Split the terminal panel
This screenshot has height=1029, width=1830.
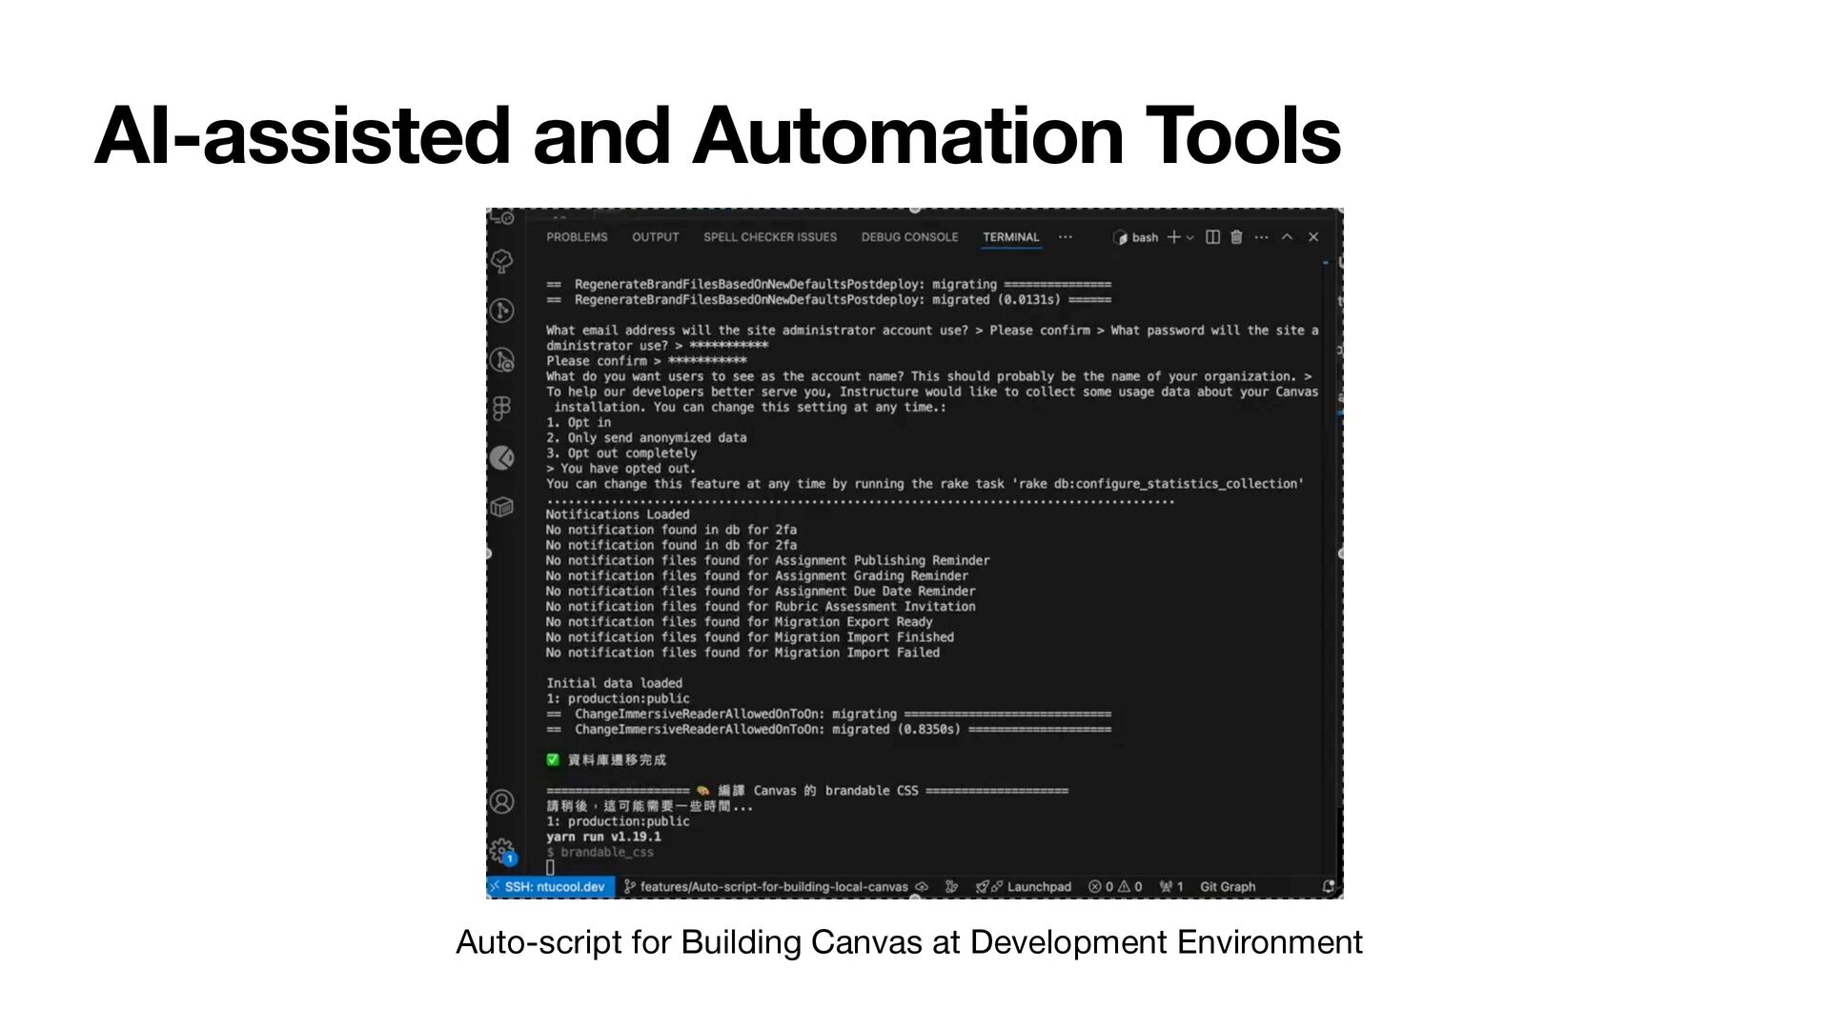tap(1212, 237)
